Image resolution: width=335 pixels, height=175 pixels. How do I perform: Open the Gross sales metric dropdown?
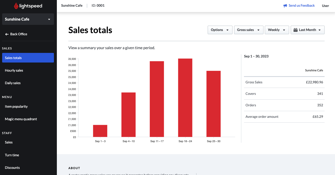(249, 30)
